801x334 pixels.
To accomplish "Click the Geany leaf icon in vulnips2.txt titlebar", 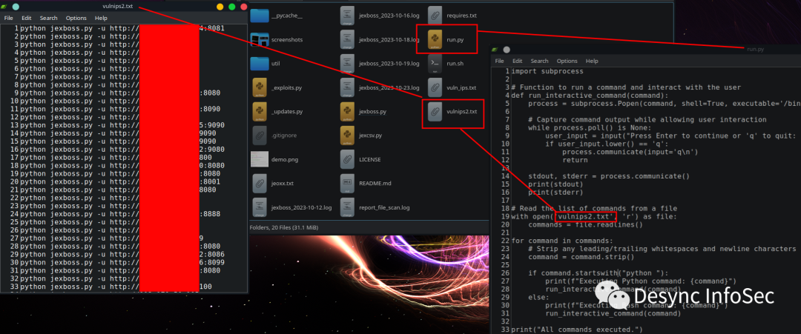I will pyautogui.click(x=4, y=7).
